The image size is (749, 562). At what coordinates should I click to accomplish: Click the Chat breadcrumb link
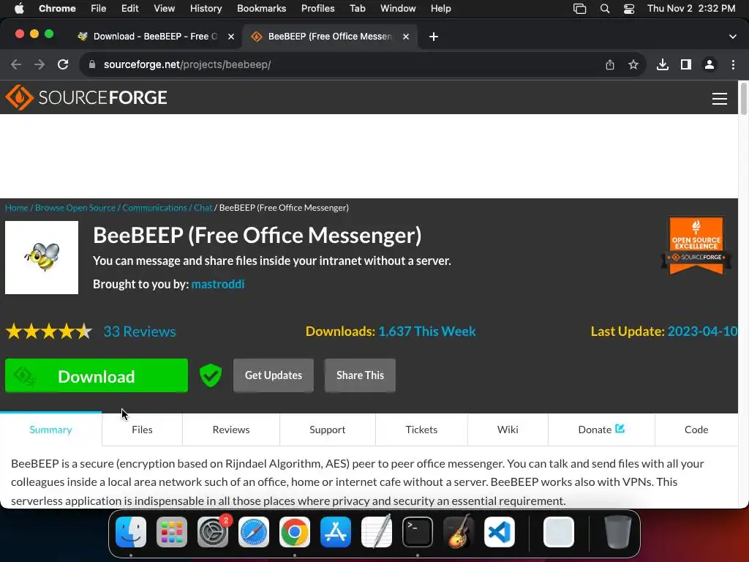pos(203,208)
